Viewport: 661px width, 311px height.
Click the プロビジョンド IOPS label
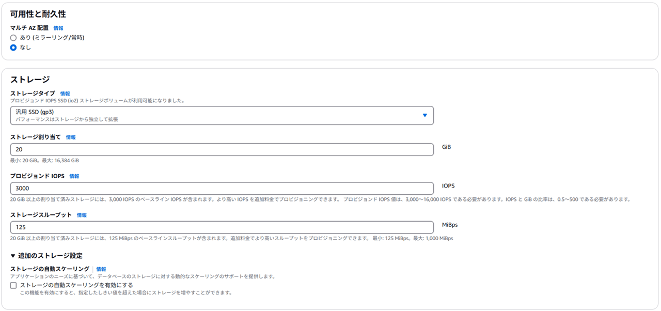coord(38,176)
